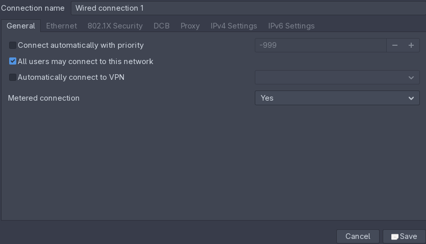
Task: Enable Connect automatically with priority checkbox
Action: (13, 45)
